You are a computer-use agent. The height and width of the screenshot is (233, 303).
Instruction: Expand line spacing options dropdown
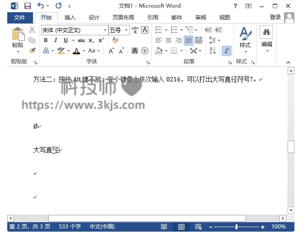[x=219, y=40]
